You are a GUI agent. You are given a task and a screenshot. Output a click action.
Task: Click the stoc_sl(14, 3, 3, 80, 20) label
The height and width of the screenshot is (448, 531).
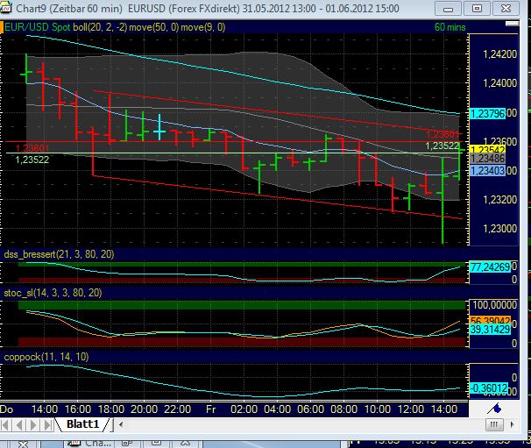tap(53, 293)
